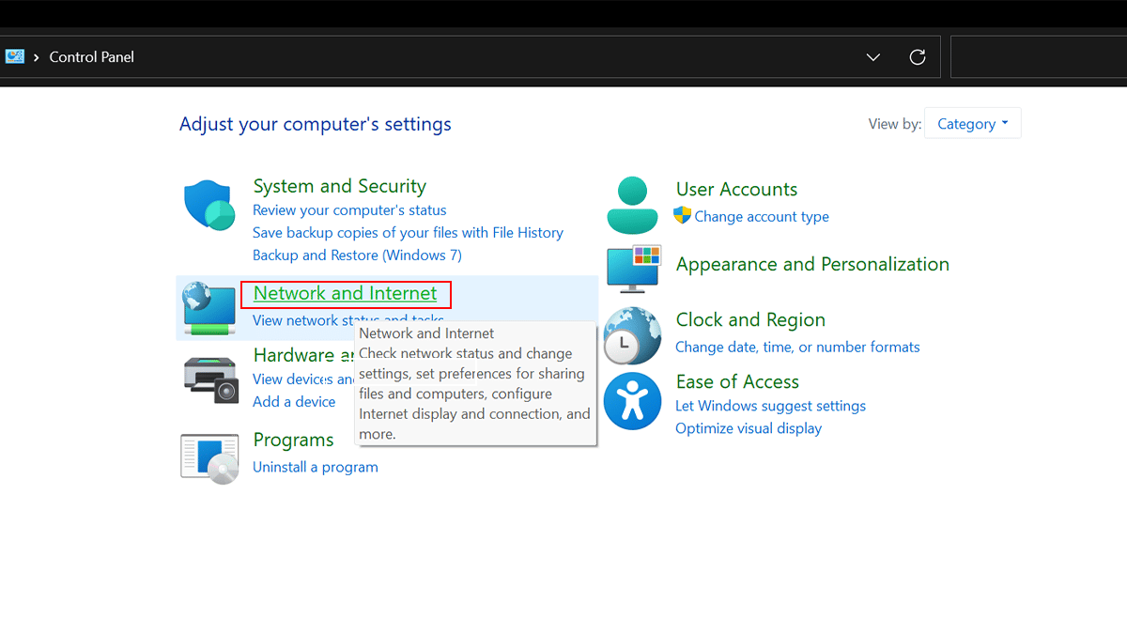The height and width of the screenshot is (634, 1127).
Task: Refresh the Control Panel view
Action: [918, 57]
